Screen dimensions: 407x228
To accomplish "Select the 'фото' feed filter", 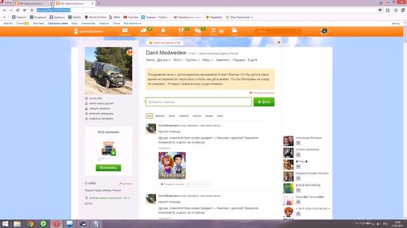I will [172, 116].
